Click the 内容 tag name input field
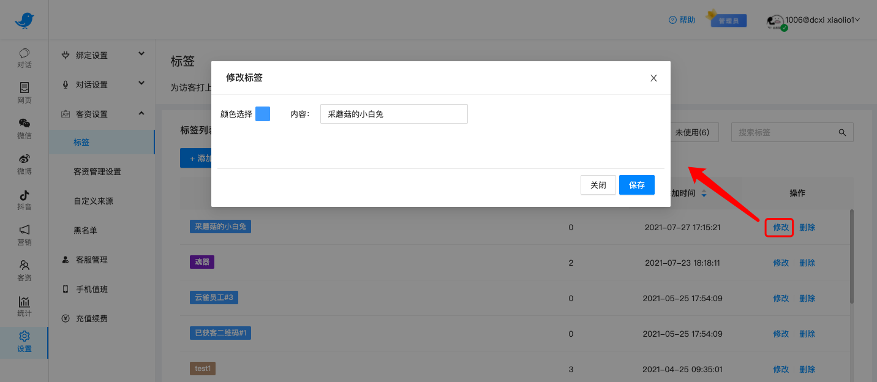Viewport: 877px width, 382px height. pos(394,114)
